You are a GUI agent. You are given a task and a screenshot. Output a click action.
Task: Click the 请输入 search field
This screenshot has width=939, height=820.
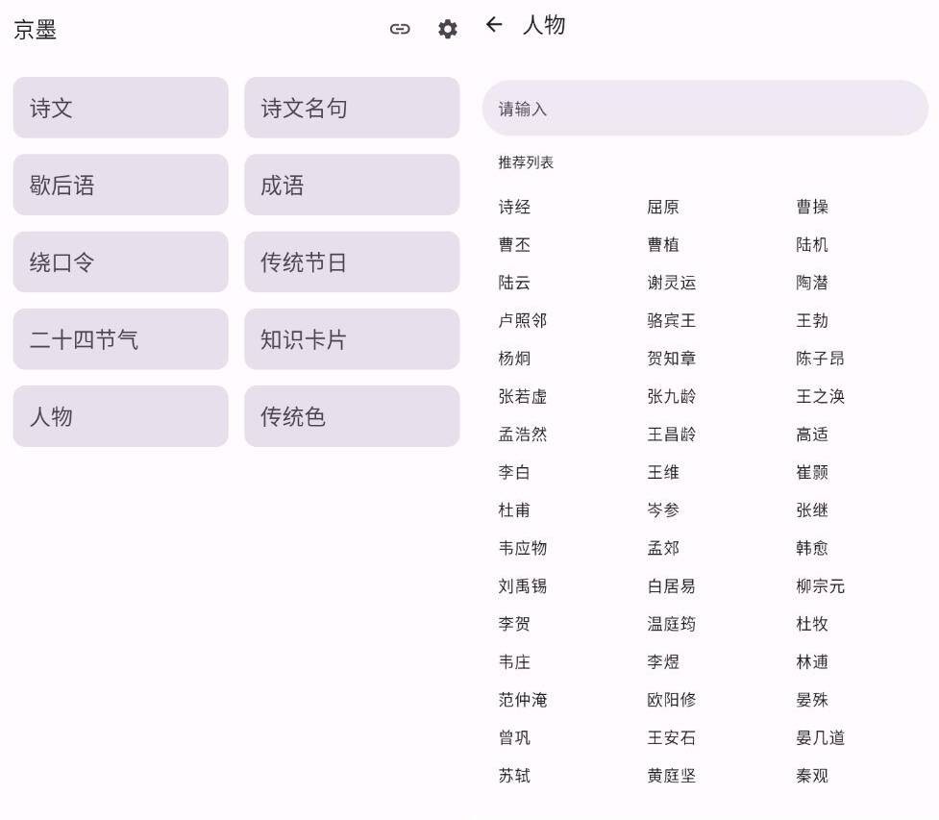pos(704,109)
